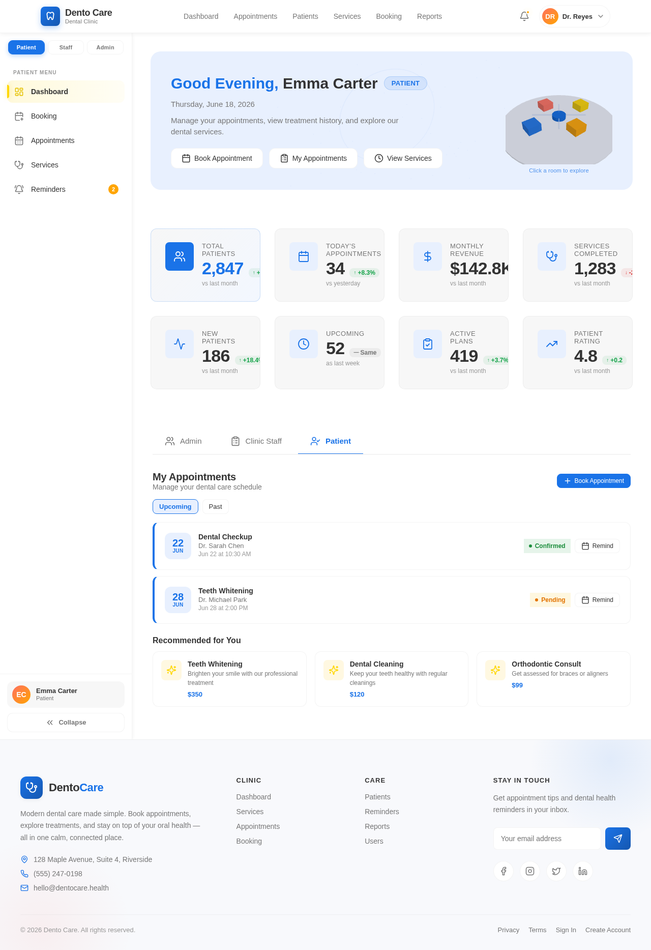Viewport: 651px width, 950px height.
Task: Open Reports in the top navigation
Action: (x=429, y=16)
